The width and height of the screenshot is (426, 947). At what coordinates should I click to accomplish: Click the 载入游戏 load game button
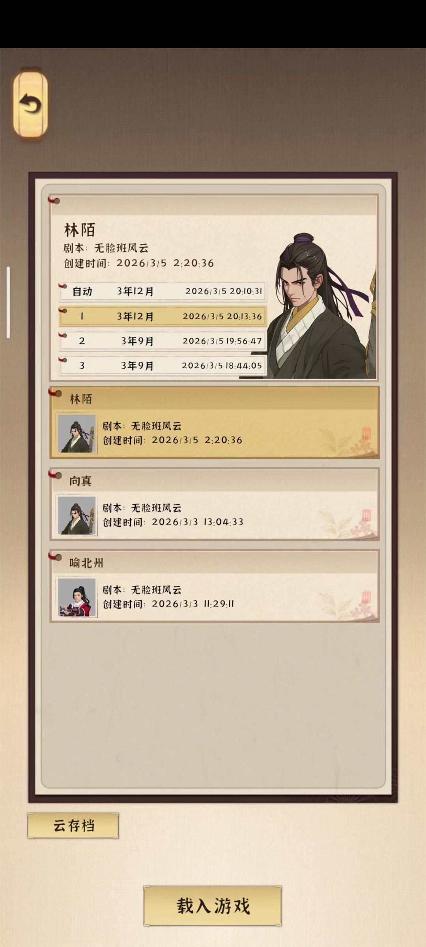[212, 906]
